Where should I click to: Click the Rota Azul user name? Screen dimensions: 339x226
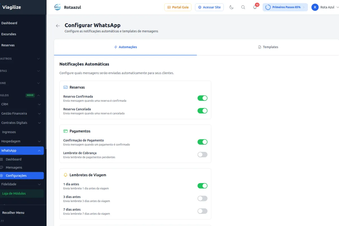pos(327,7)
